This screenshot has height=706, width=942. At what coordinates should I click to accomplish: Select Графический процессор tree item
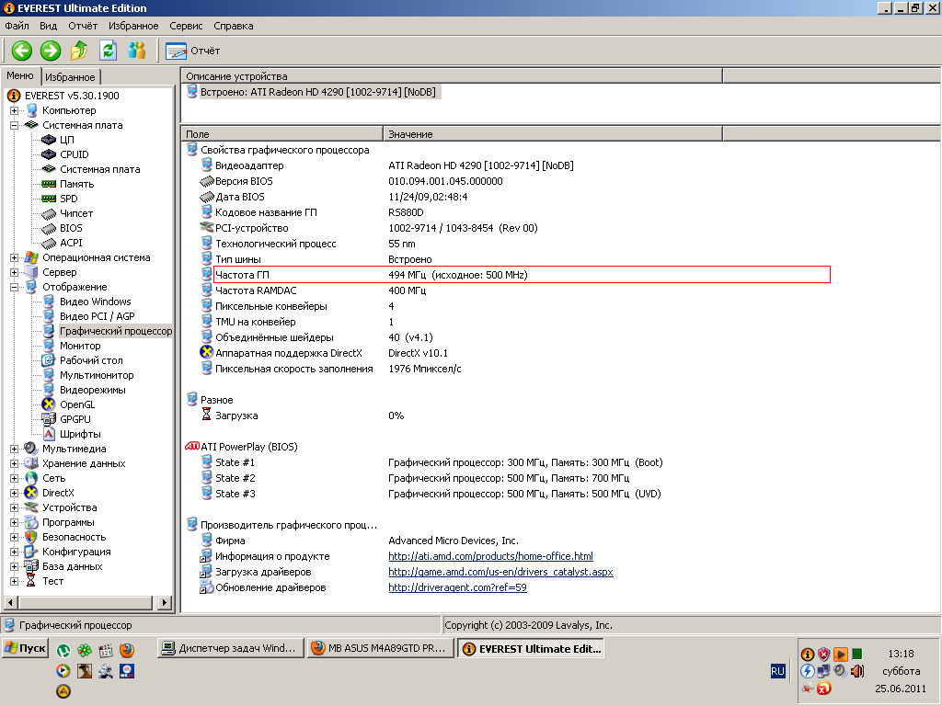point(115,331)
